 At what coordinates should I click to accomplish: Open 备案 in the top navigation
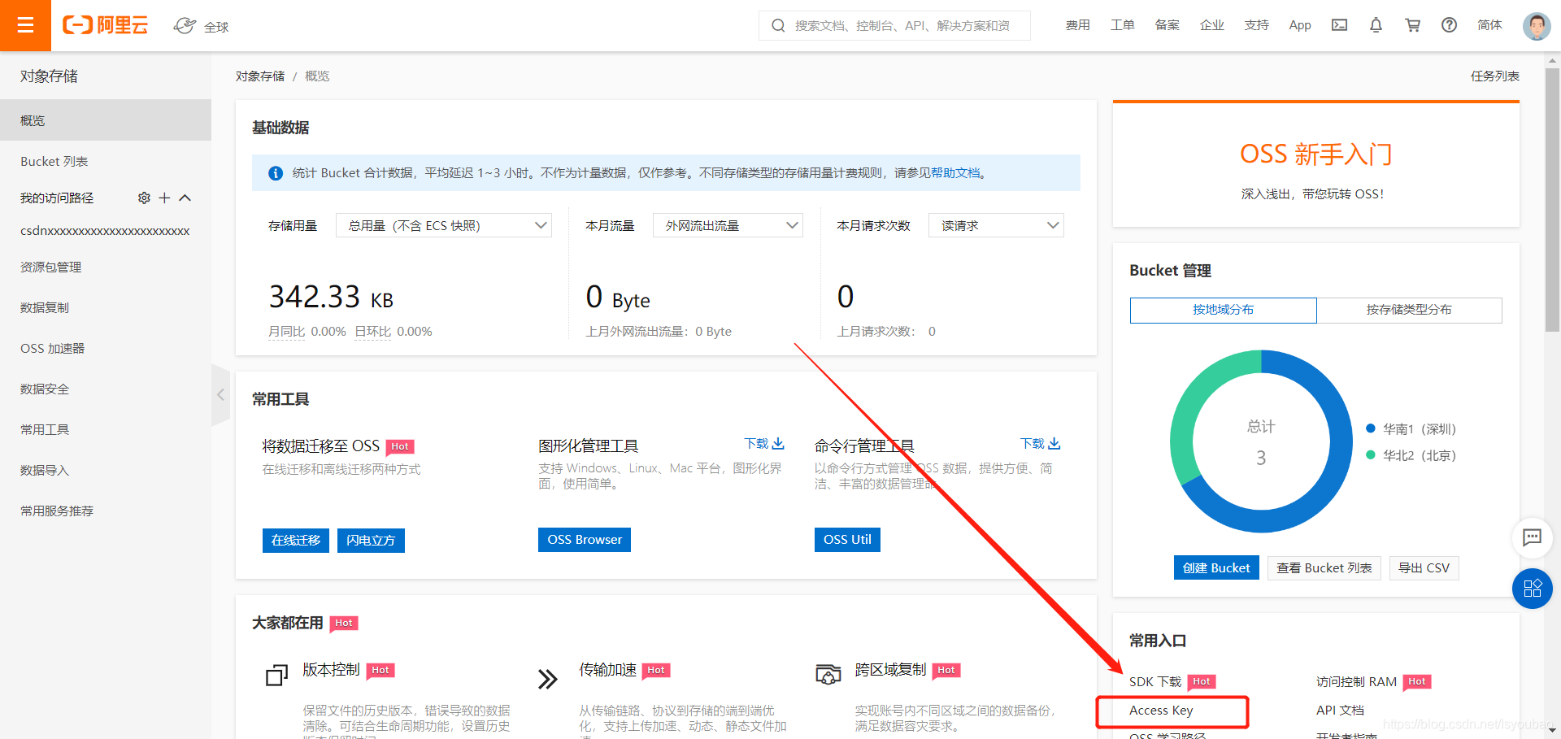[x=1167, y=25]
